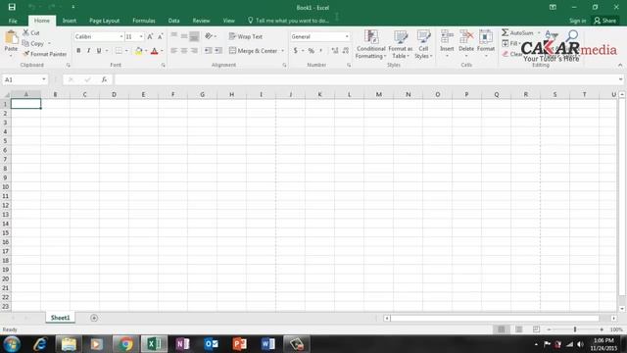Screen dimensions: 627x353
Task: Open the Borders tool
Action: click(x=119, y=51)
